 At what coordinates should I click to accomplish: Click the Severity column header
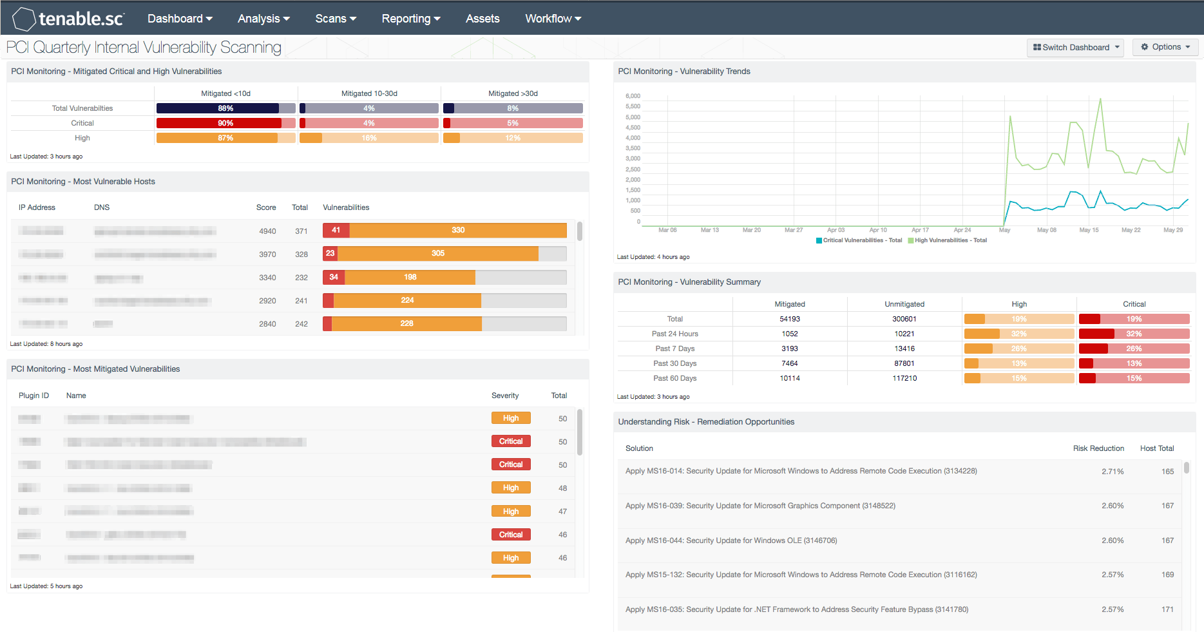pyautogui.click(x=505, y=396)
